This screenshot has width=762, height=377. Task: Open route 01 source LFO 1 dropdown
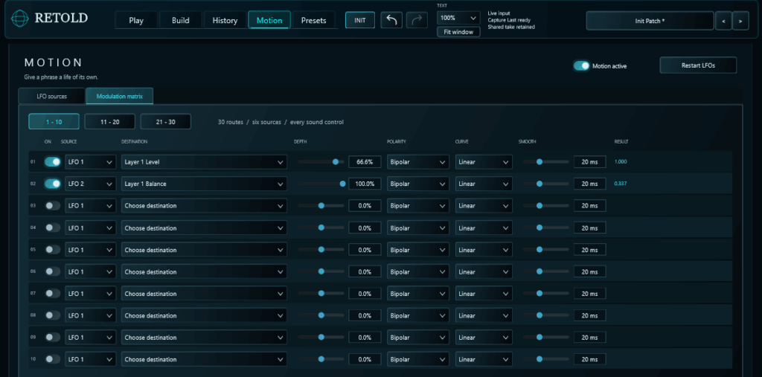pyautogui.click(x=90, y=162)
